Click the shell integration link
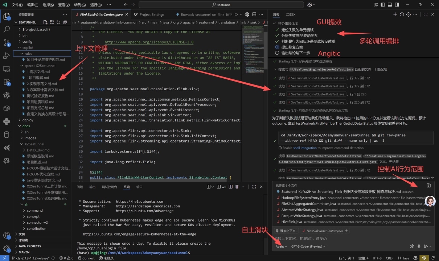 pyautogui.click(x=305, y=148)
